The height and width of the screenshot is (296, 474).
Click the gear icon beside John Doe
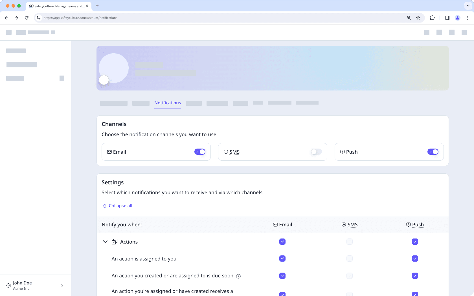8,286
